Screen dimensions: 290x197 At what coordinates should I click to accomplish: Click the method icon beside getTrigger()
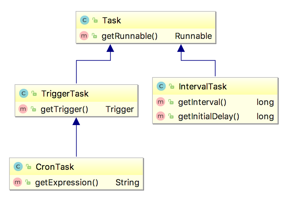click(x=23, y=109)
